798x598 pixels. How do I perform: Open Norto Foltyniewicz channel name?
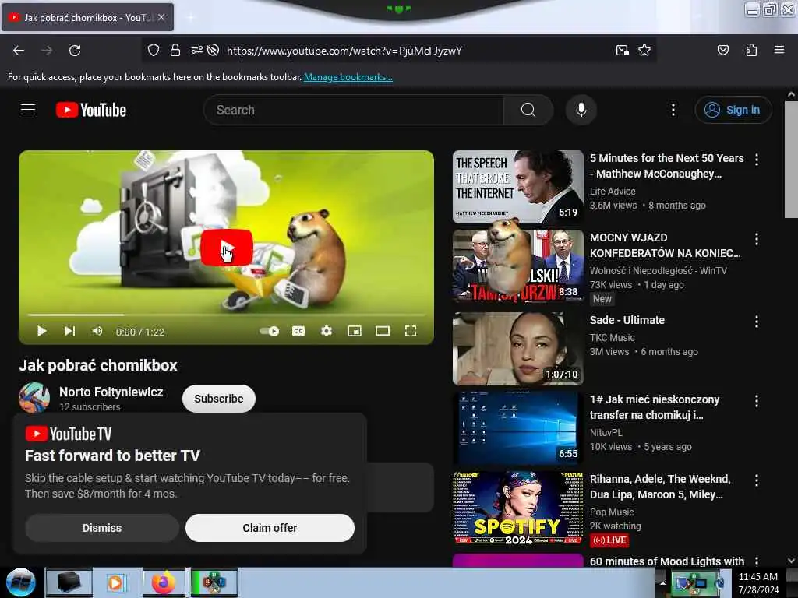pos(111,392)
